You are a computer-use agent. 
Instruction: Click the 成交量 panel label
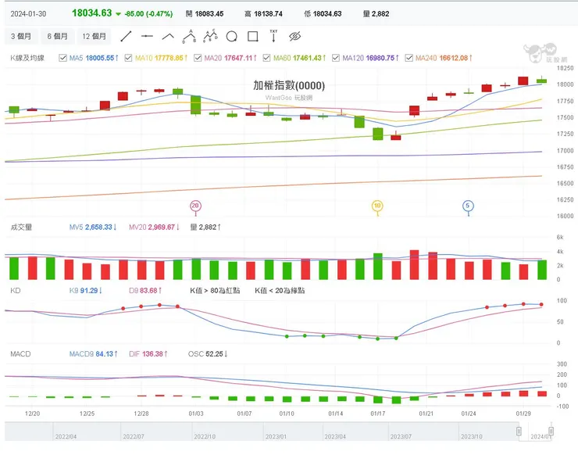[x=21, y=227]
